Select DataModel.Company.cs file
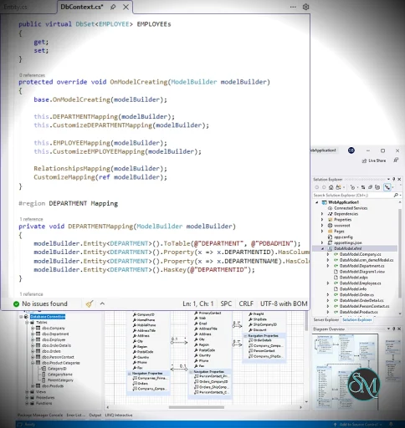 point(360,254)
